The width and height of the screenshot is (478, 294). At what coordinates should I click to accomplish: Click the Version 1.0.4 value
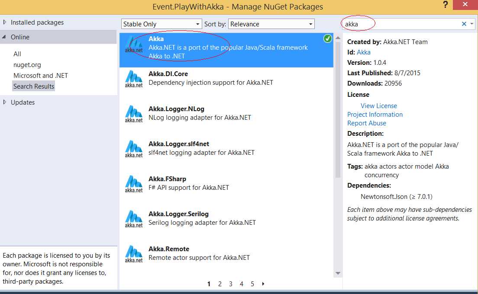(x=380, y=63)
